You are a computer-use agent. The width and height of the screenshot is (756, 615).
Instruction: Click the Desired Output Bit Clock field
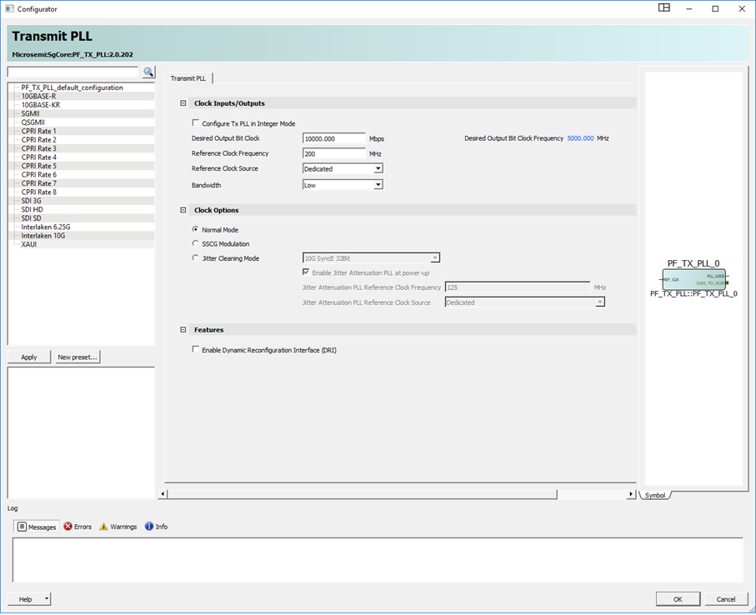tap(333, 138)
